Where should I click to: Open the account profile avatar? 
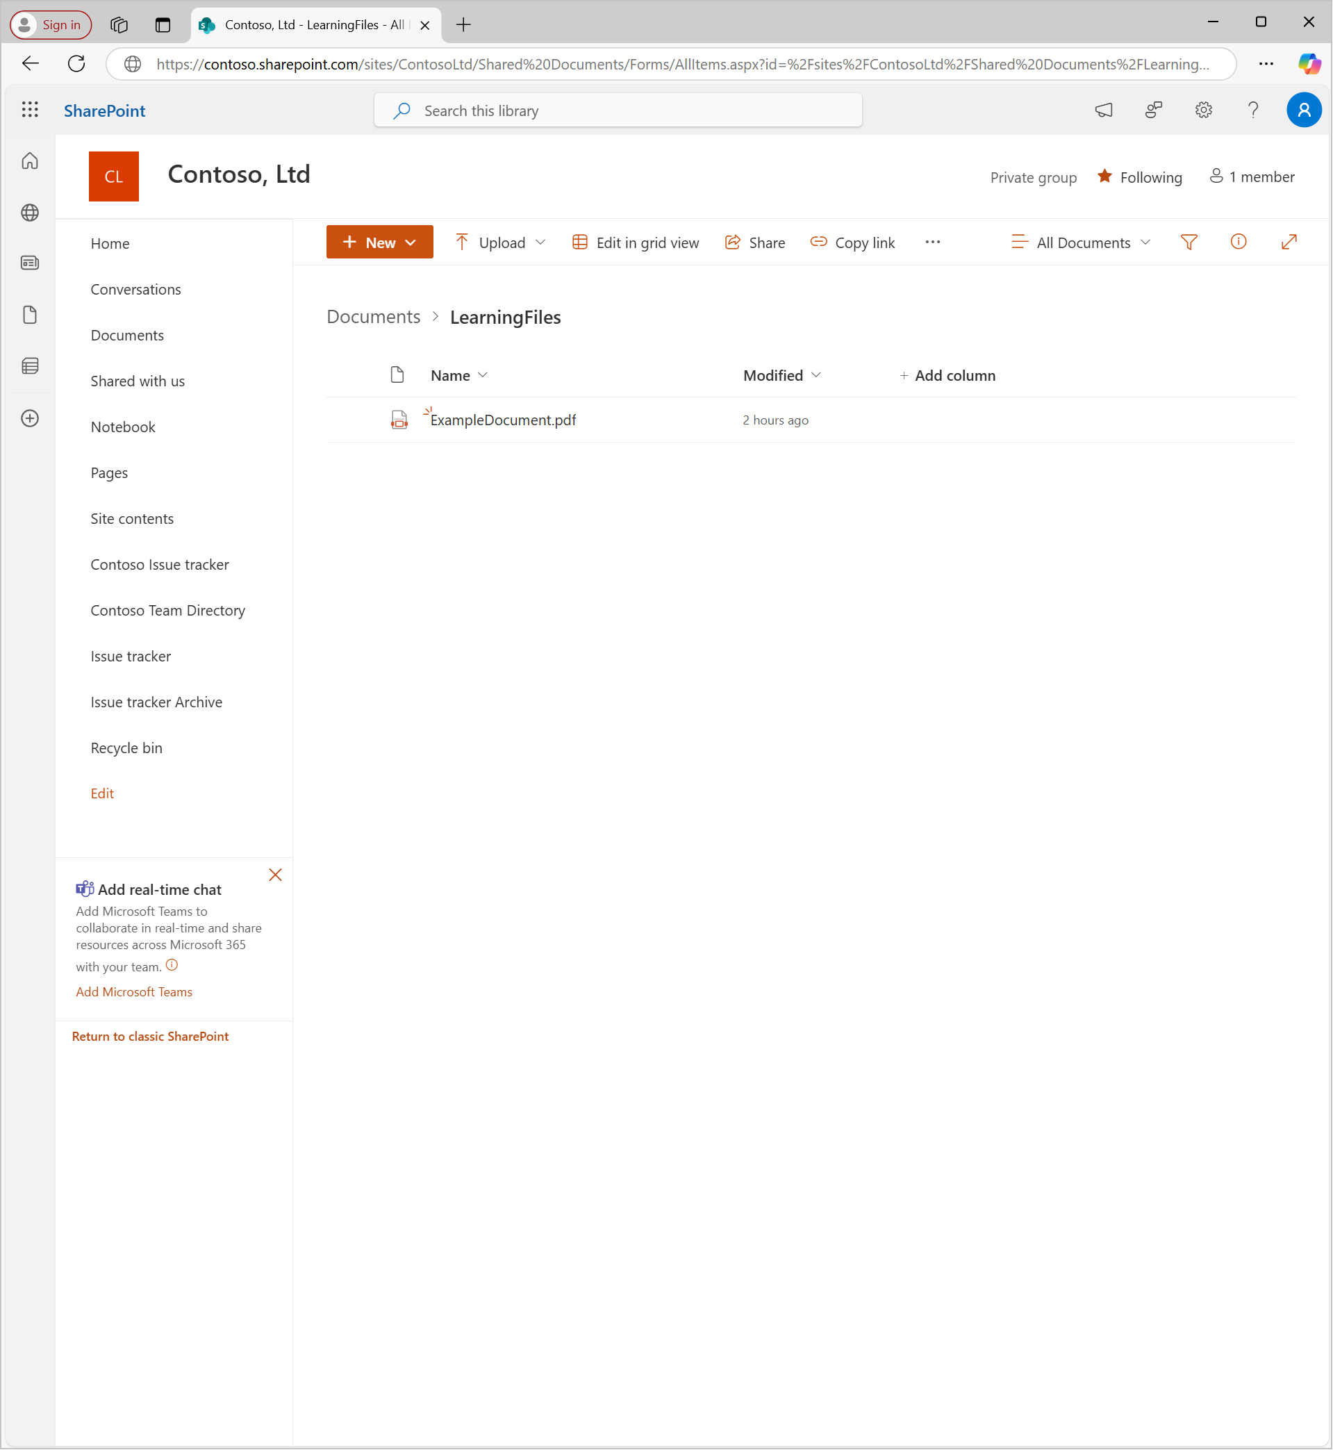(1303, 110)
